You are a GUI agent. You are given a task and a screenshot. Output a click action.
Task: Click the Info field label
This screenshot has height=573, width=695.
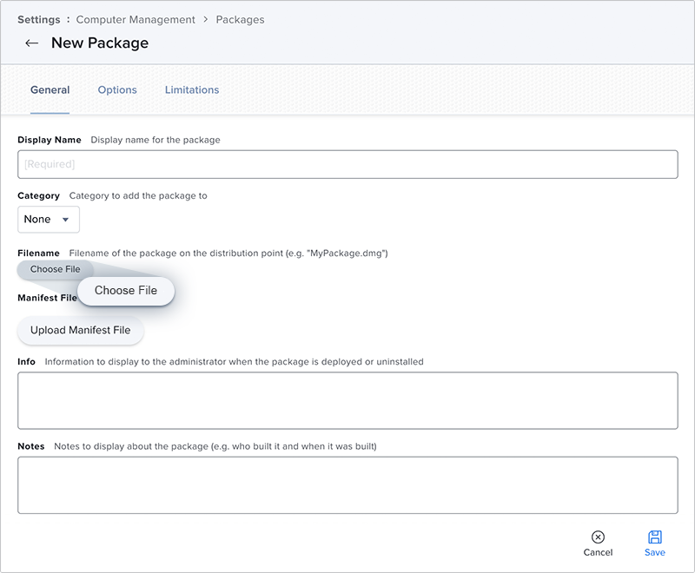click(27, 362)
